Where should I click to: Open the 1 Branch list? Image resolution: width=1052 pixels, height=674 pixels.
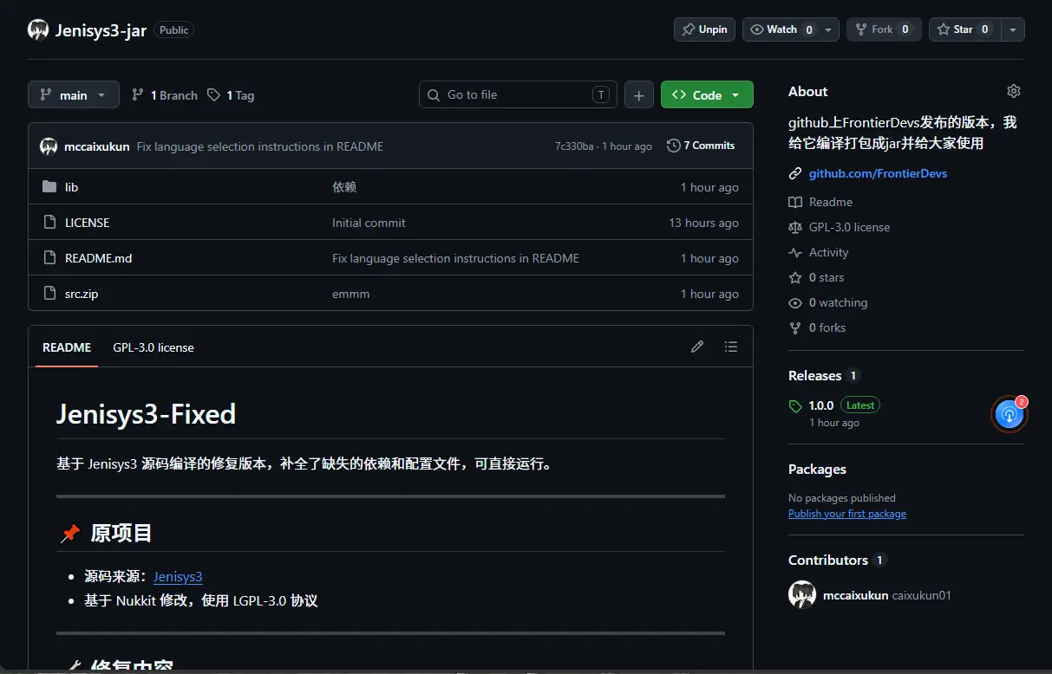pyautogui.click(x=165, y=95)
